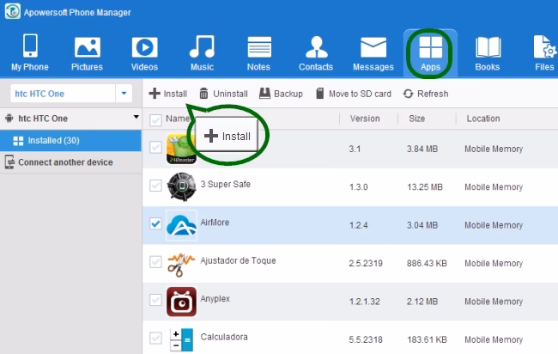Click the Apowersoft Phone Manager logo
This screenshot has height=354, width=558.
pyautogui.click(x=13, y=11)
